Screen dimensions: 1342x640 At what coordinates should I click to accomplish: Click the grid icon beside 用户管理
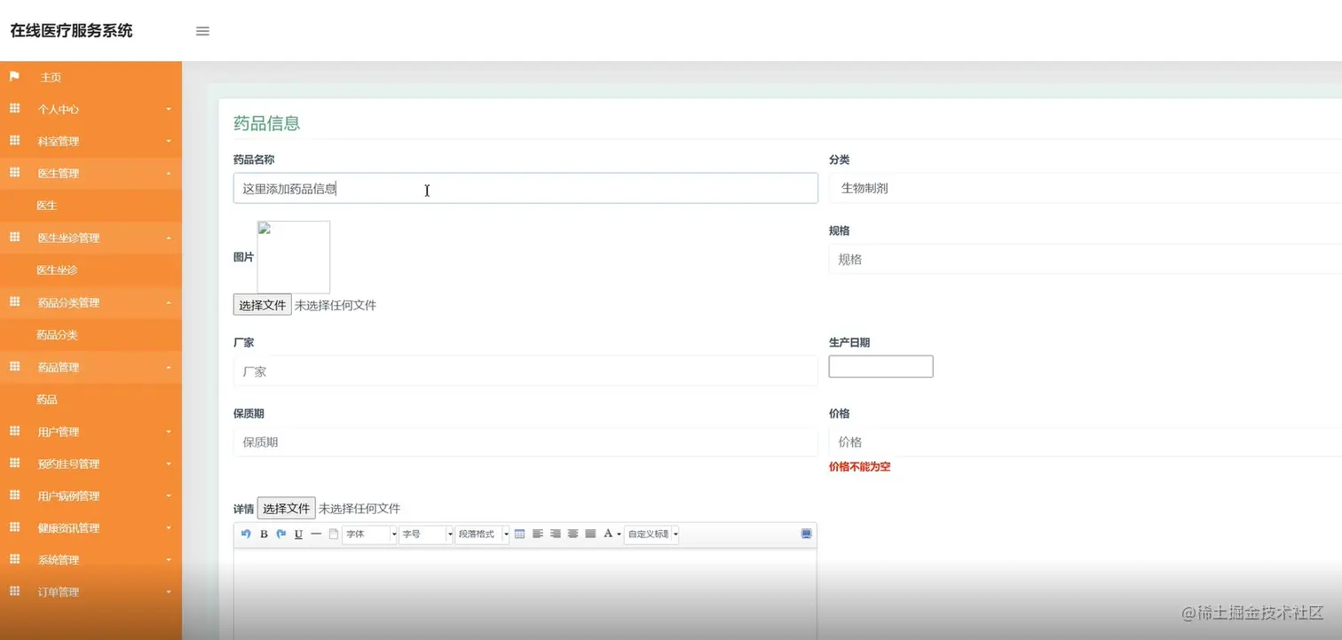14,431
